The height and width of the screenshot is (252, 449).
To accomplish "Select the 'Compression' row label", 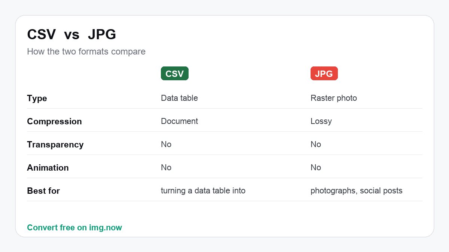I will point(54,122).
